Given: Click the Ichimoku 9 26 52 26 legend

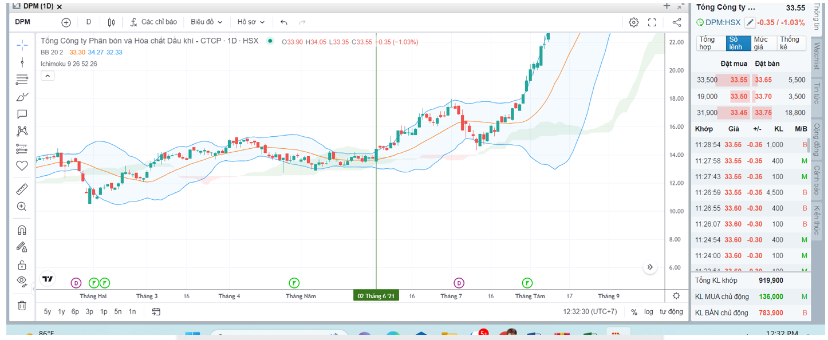Looking at the screenshot, I should [x=69, y=64].
